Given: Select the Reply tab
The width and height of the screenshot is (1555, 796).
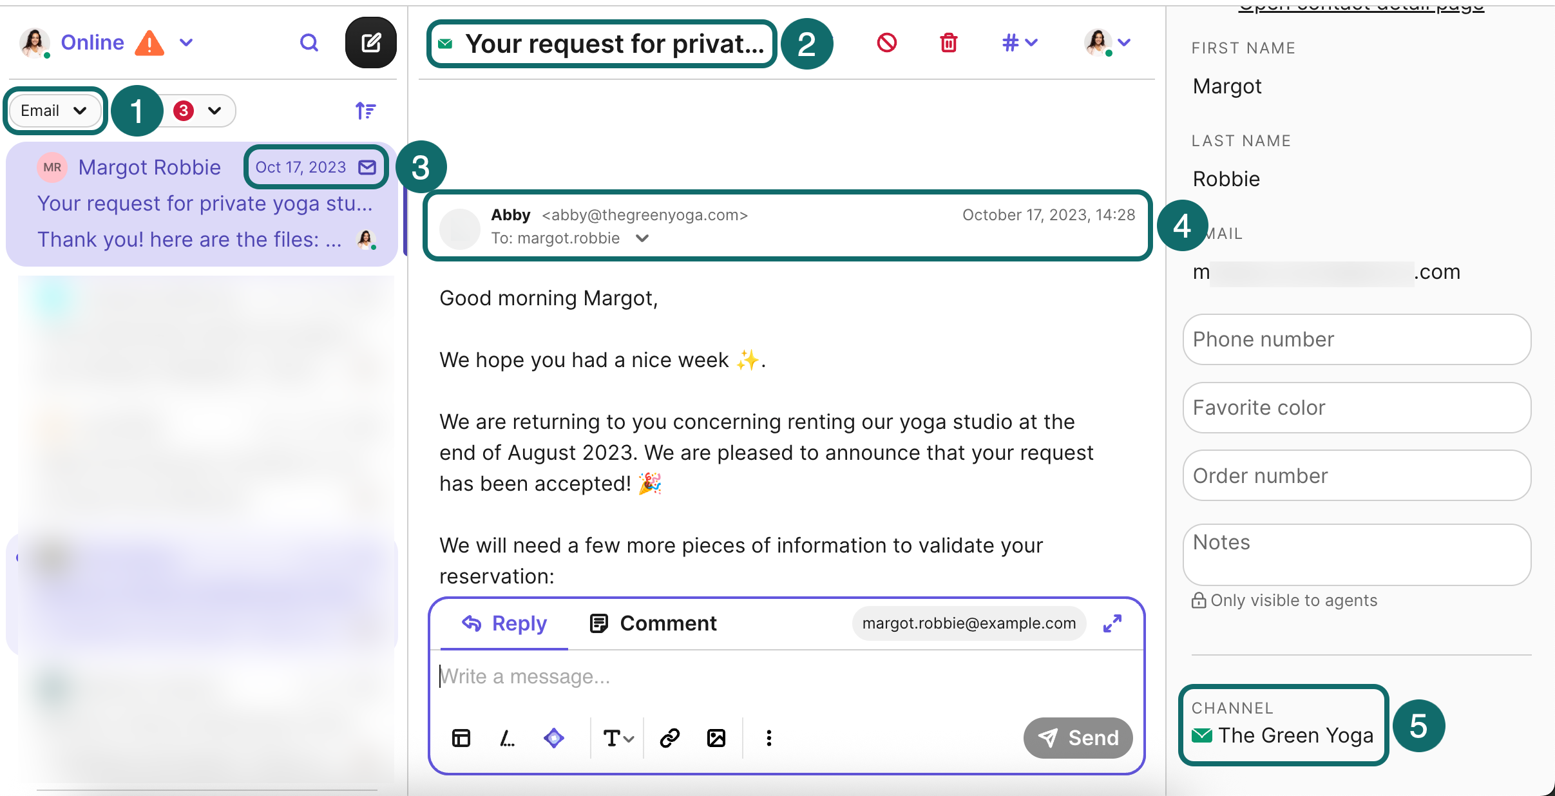Looking at the screenshot, I should (x=504, y=623).
